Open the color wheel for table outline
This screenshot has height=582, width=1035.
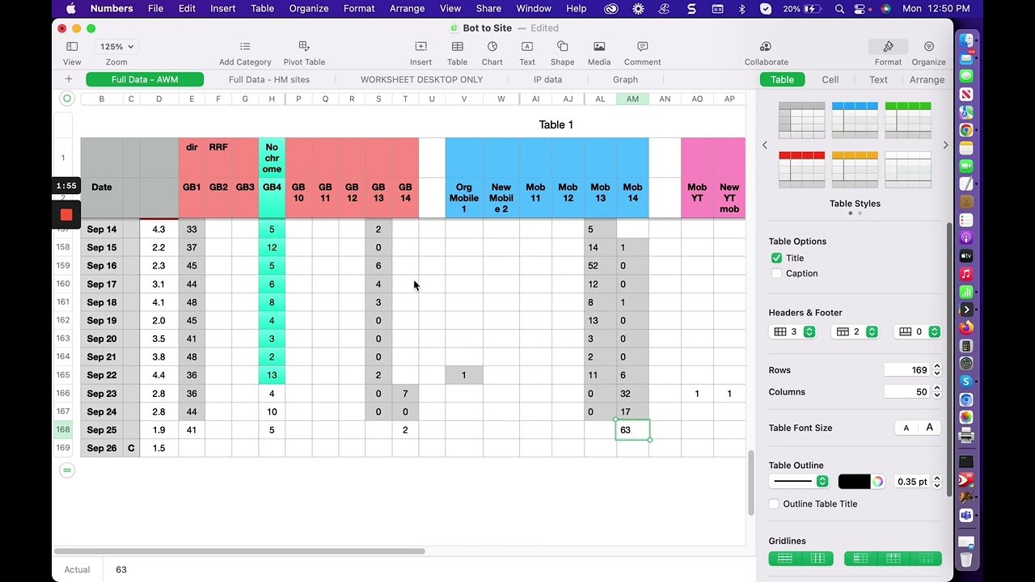pyautogui.click(x=877, y=482)
